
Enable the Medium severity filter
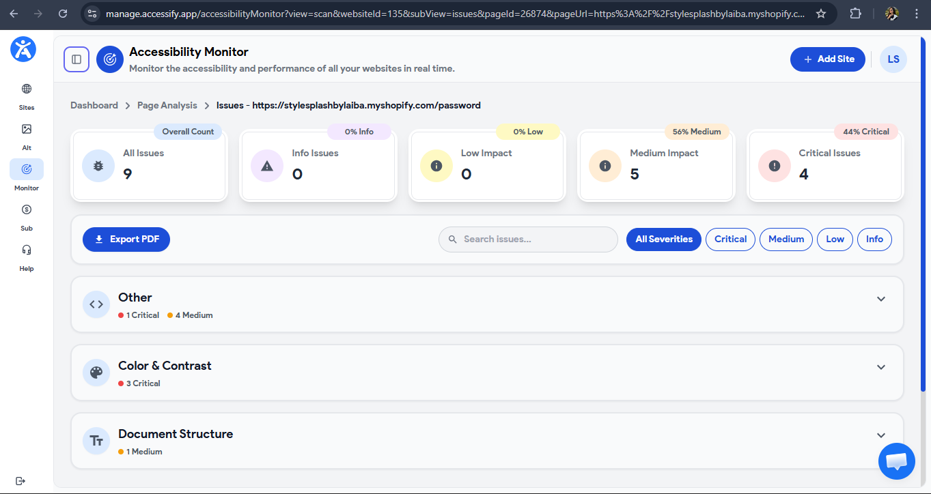(x=786, y=239)
